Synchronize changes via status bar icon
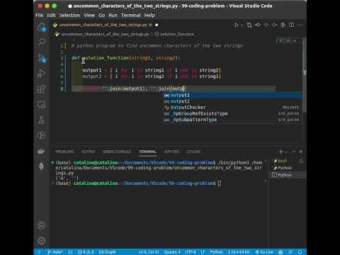340x255 pixels. 70,252
